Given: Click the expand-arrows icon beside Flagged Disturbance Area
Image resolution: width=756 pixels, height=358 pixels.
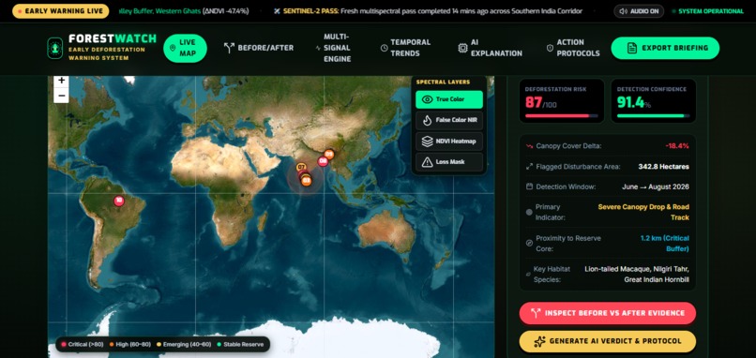Looking at the screenshot, I should click(529, 167).
